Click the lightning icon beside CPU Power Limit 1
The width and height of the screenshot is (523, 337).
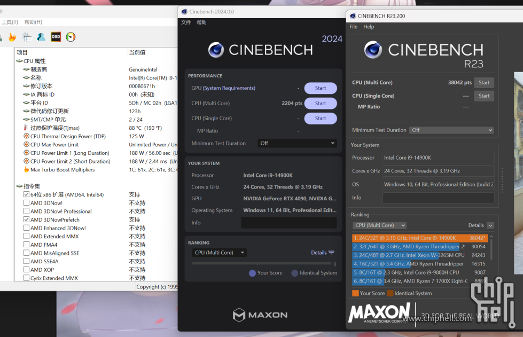click(x=26, y=153)
